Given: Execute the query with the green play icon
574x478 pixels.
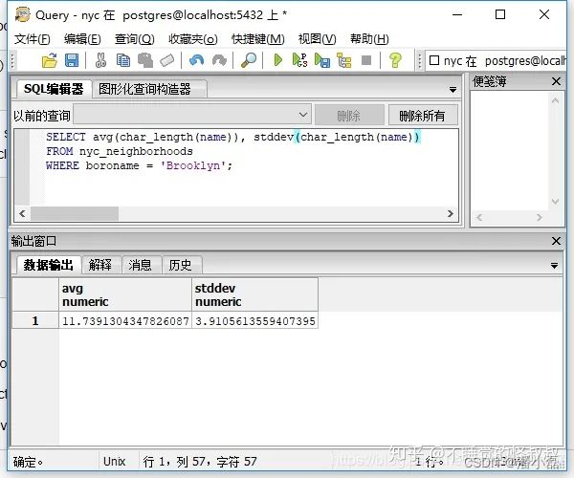Looking at the screenshot, I should click(277, 60).
